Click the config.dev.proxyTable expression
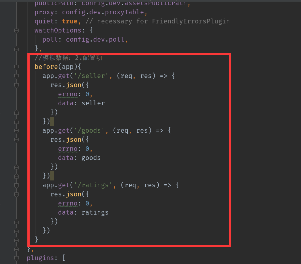 pyautogui.click(x=103, y=12)
